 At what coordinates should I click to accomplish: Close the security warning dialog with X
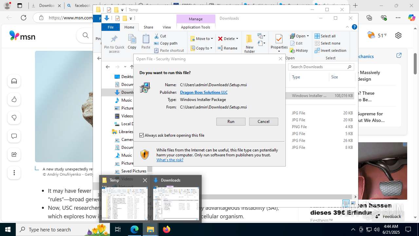pyautogui.click(x=281, y=59)
